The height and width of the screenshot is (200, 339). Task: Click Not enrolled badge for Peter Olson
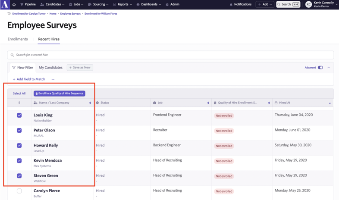point(224,131)
